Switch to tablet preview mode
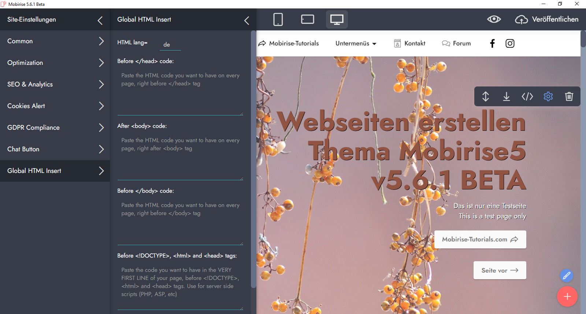The width and height of the screenshot is (586, 314). 307,19
